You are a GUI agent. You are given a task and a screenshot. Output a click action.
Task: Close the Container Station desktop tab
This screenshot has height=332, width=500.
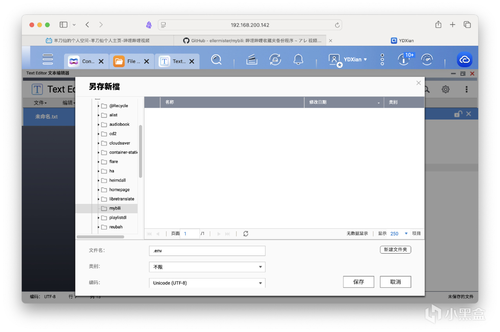coord(101,61)
